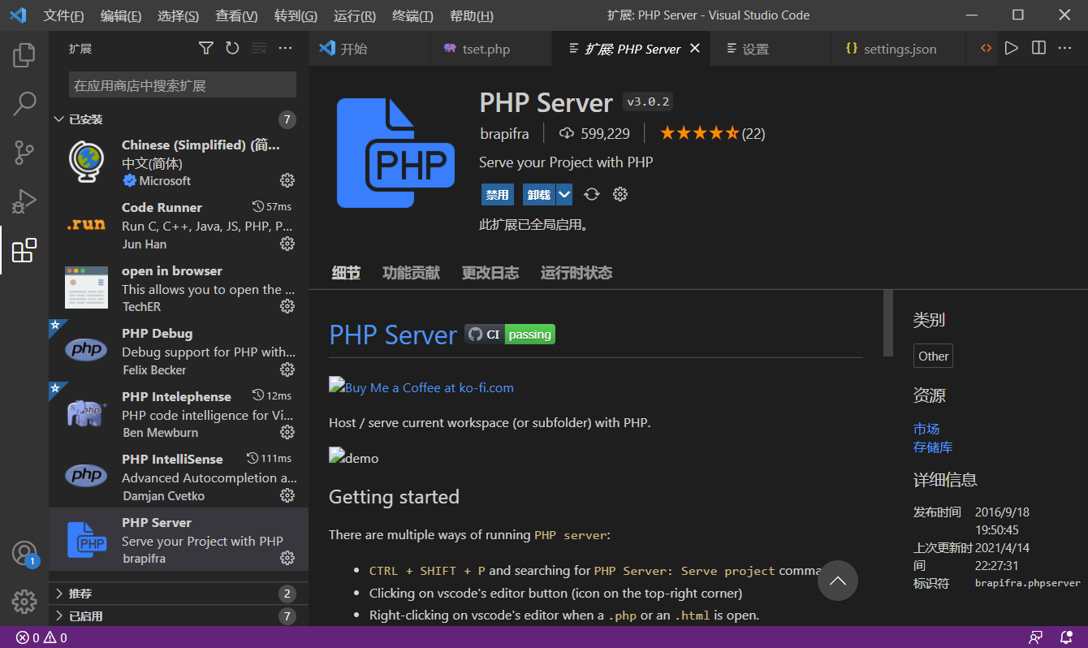Open Run and Debug view

(24, 201)
